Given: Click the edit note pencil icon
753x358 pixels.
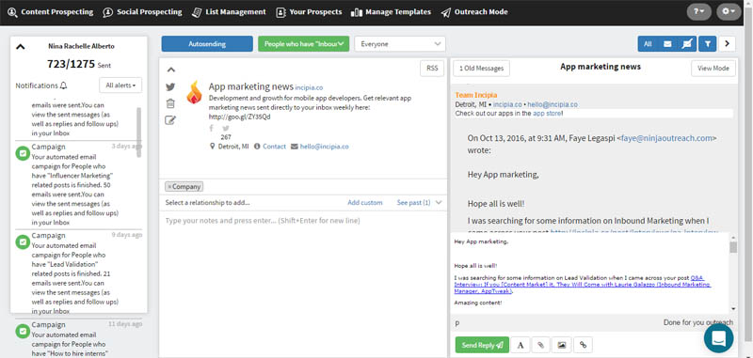Looking at the screenshot, I should (170, 120).
